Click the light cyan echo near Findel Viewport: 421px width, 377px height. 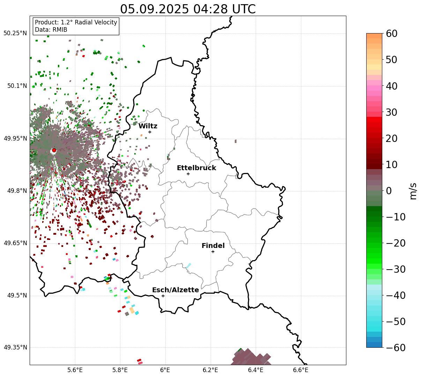click(188, 266)
